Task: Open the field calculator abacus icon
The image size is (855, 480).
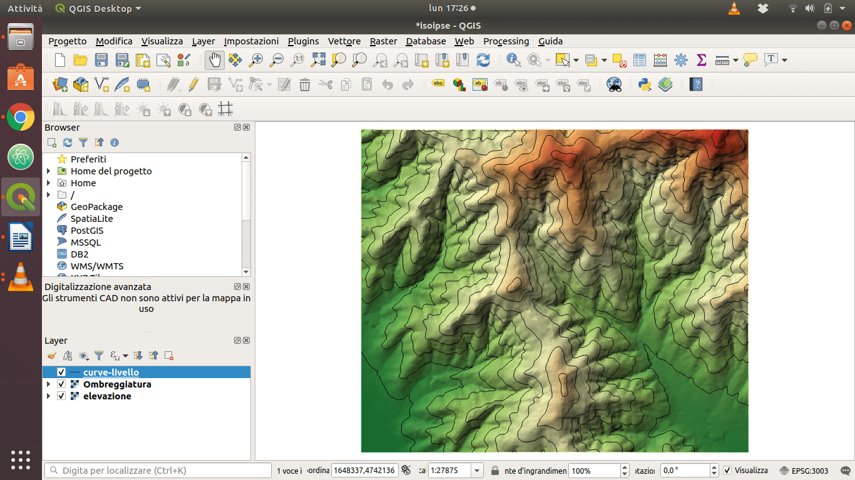Action: (x=660, y=60)
